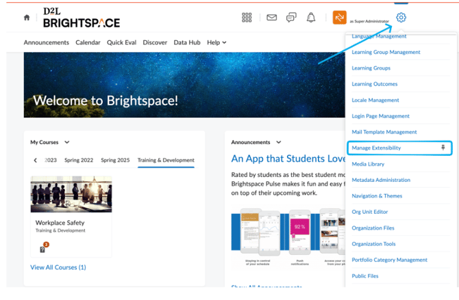Expand the My Courses widget chevron
Image resolution: width=459 pixels, height=300 pixels.
67,142
